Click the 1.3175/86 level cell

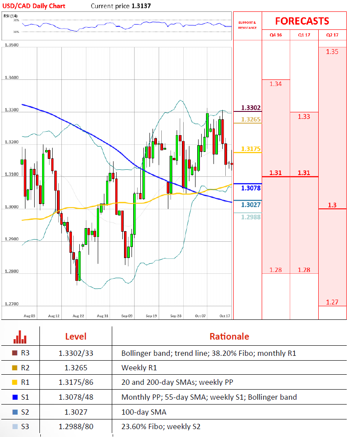(x=76, y=382)
